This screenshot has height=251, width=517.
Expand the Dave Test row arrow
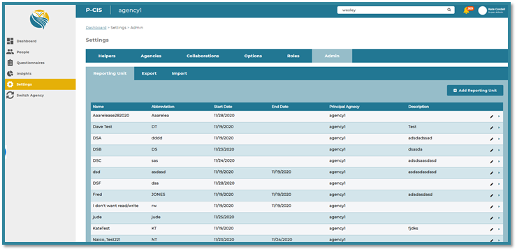pos(499,128)
